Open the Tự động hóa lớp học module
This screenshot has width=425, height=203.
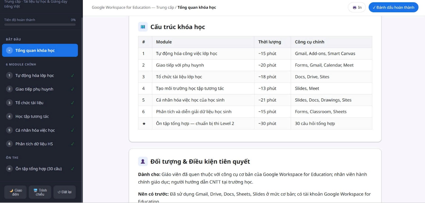(x=40, y=75)
